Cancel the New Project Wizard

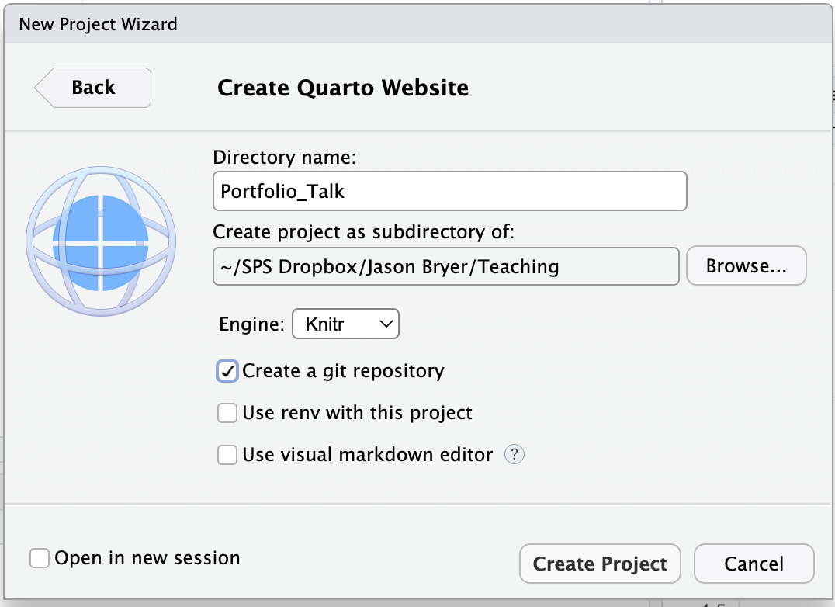point(754,564)
